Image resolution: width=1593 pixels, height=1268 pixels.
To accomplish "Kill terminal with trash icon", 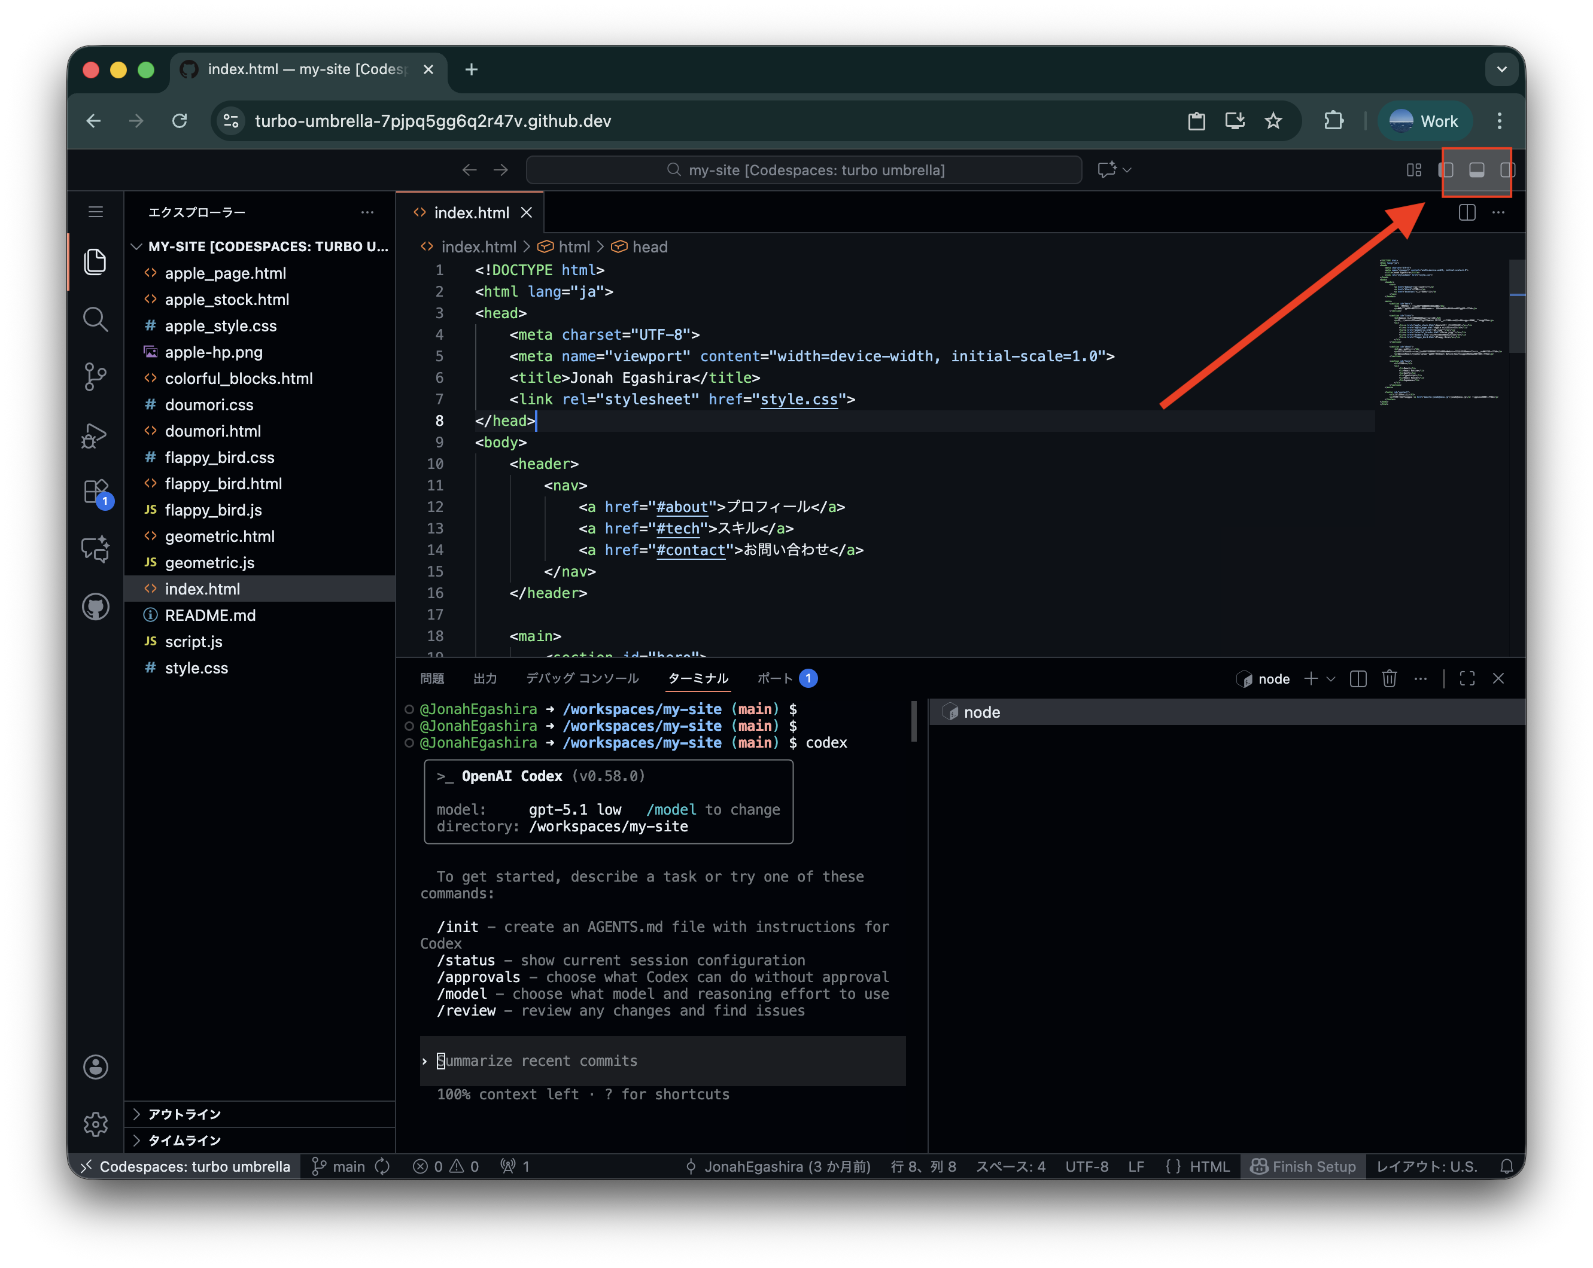I will 1389,679.
